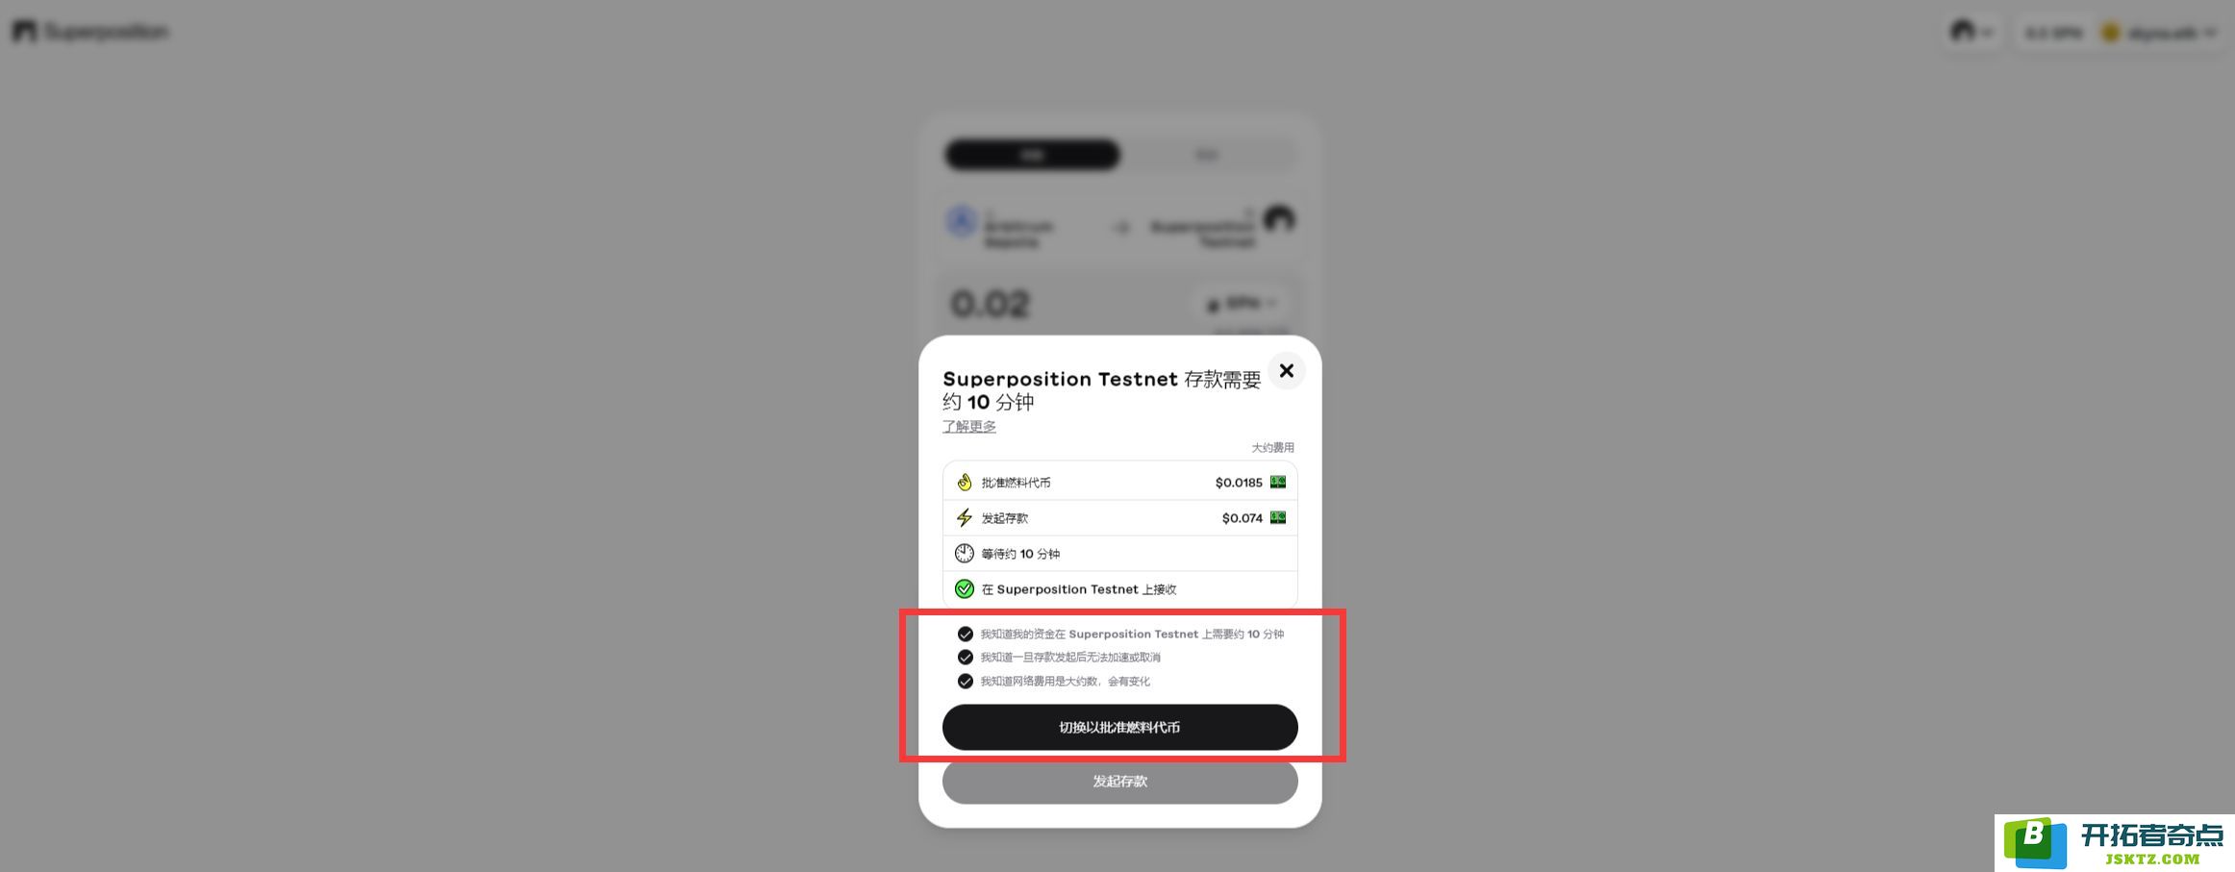Image resolution: width=2235 pixels, height=872 pixels.
Task: Click the Superposition logo in header
Action: pos(90,32)
